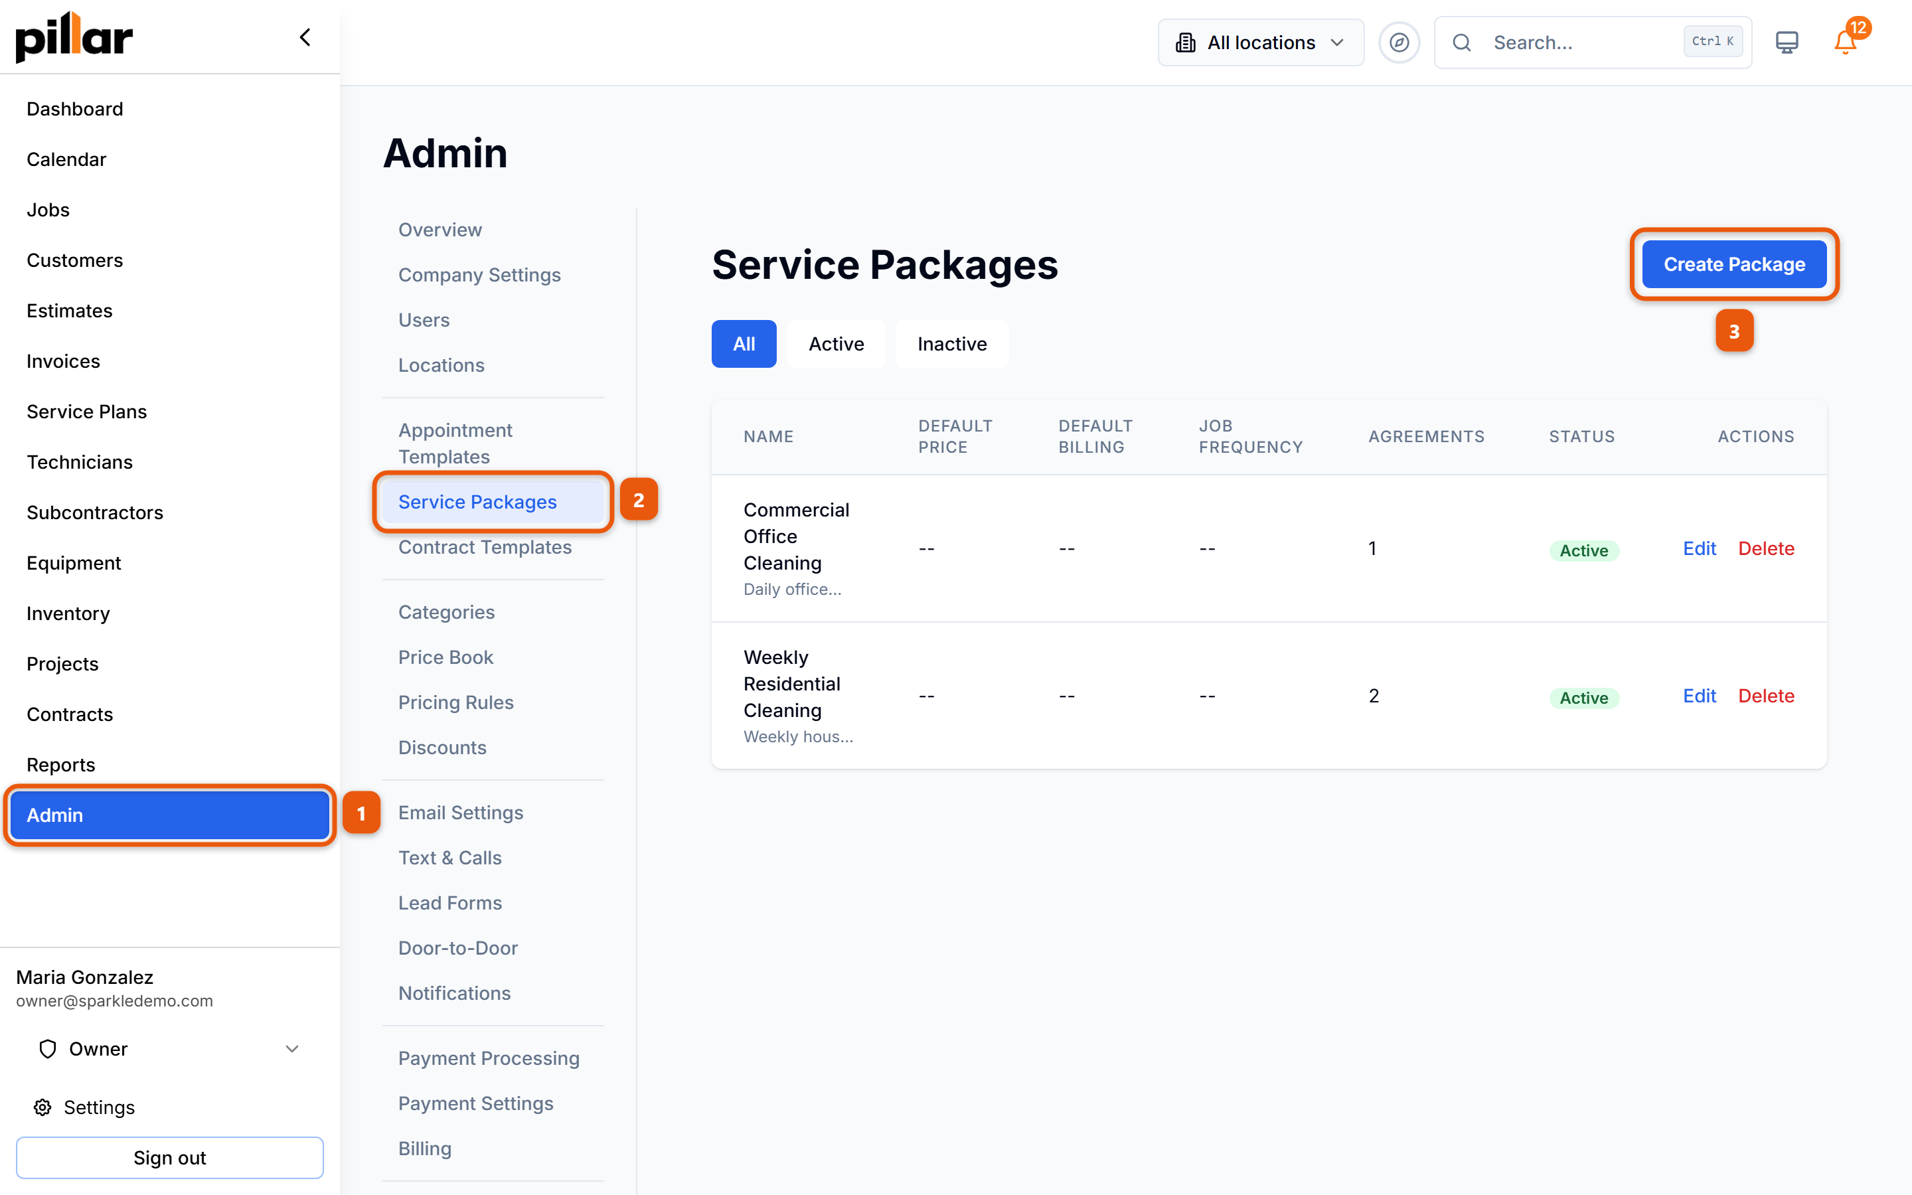Click Active status badge for Commercial Office Cleaning
Image resolution: width=1912 pixels, height=1195 pixels.
pyautogui.click(x=1583, y=550)
